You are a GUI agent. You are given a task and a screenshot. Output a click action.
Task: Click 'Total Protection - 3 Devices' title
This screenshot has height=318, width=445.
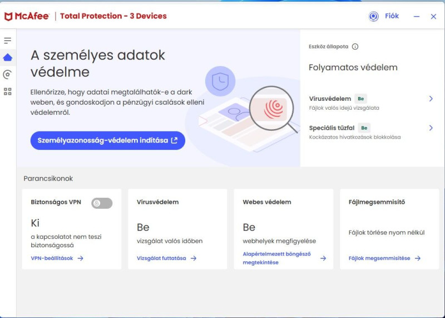113,16
